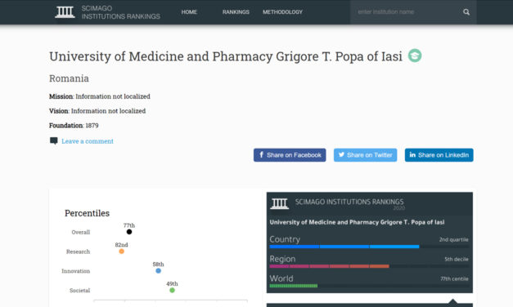The width and height of the screenshot is (513, 307).
Task: Open the Leave a comment link
Action: click(x=88, y=141)
